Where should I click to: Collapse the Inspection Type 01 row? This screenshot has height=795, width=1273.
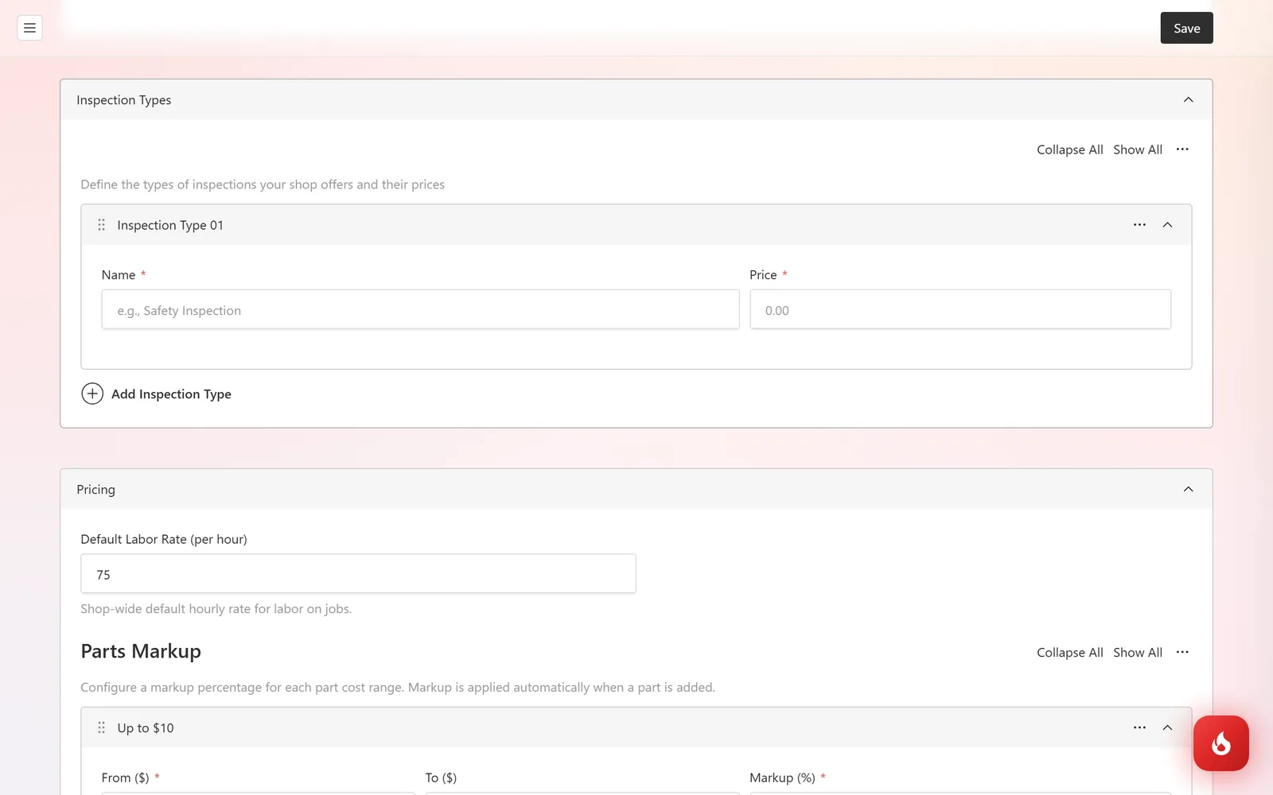pos(1167,225)
